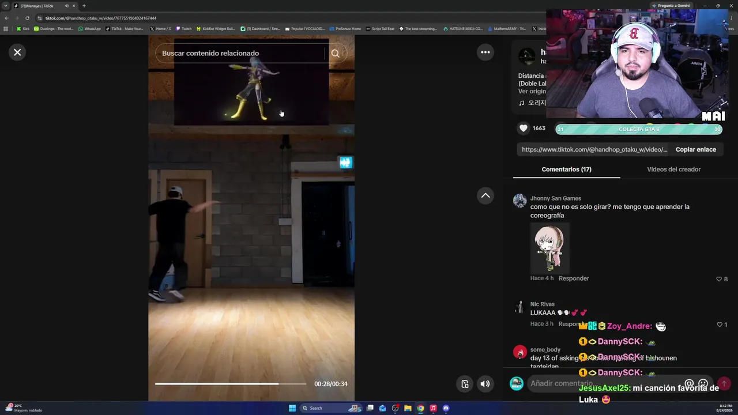Like Jhonny San Games' comment

[719, 279]
